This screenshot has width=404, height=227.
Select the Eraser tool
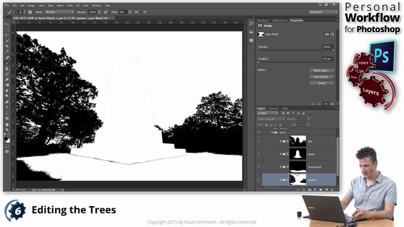pyautogui.click(x=7, y=79)
